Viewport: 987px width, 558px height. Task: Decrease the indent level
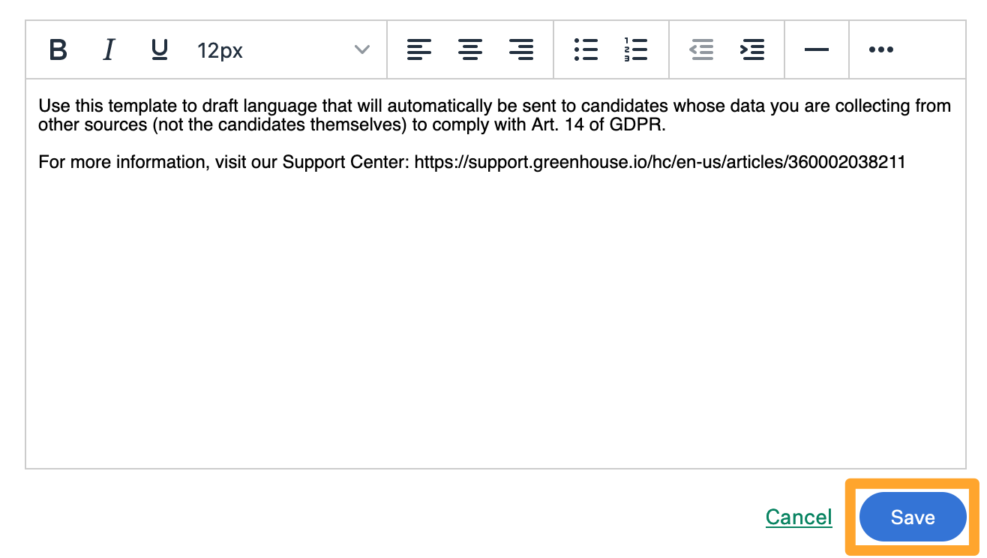[701, 50]
